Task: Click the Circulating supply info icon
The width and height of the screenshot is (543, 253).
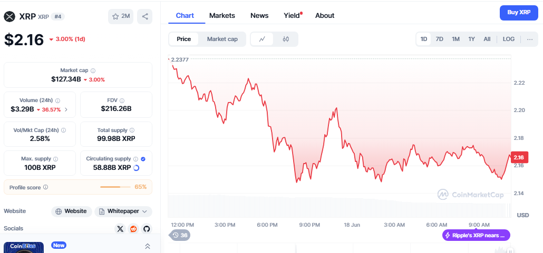Action: [136, 159]
